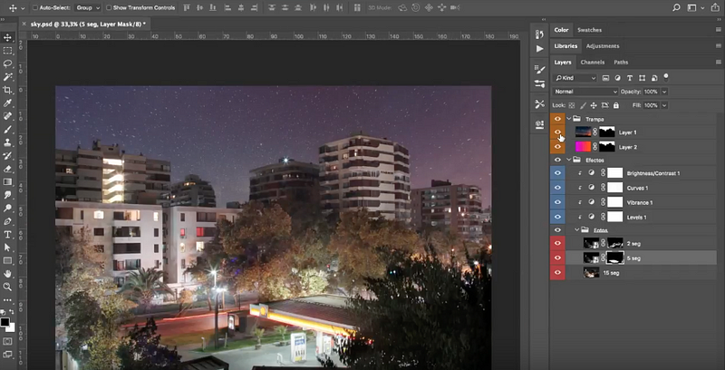The width and height of the screenshot is (725, 370).
Task: Open the Kind filter dropdown
Action: [x=575, y=78]
